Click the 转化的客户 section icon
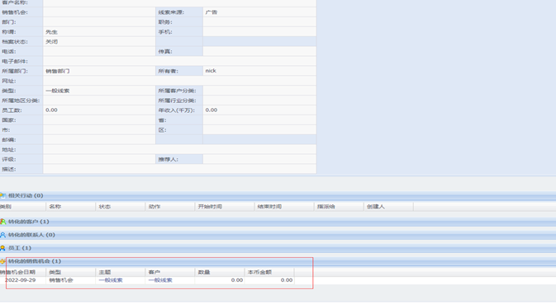556x304 pixels. click(x=2, y=222)
